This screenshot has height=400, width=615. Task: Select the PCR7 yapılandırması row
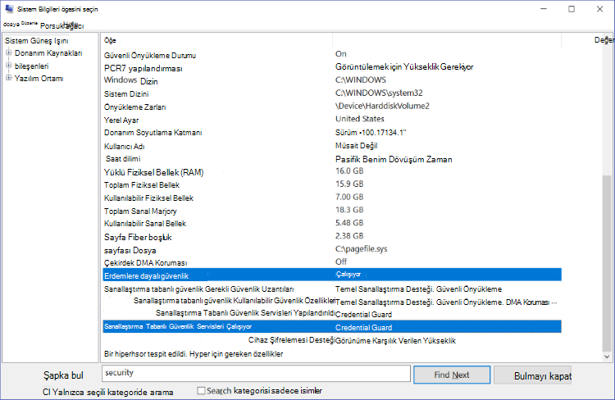(332, 68)
